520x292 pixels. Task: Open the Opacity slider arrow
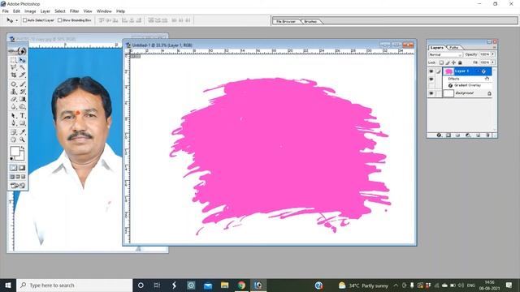(493, 54)
